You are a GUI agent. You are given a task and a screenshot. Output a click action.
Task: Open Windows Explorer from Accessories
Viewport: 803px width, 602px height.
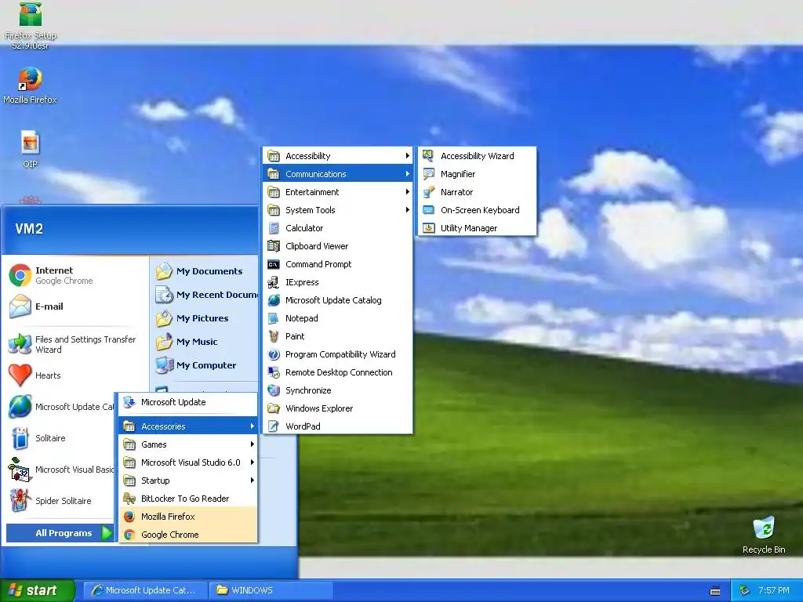coord(337,408)
